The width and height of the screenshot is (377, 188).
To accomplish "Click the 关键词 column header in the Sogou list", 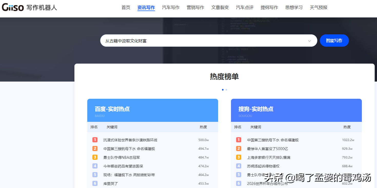I will [256, 127].
